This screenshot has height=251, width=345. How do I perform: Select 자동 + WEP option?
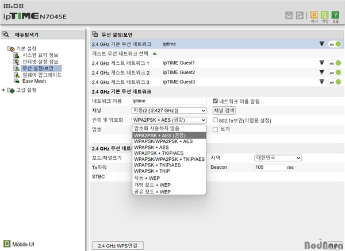pyautogui.click(x=169, y=178)
